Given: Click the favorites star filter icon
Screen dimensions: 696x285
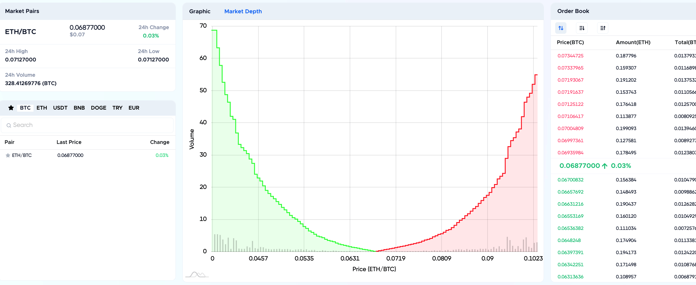Looking at the screenshot, I should tap(11, 108).
